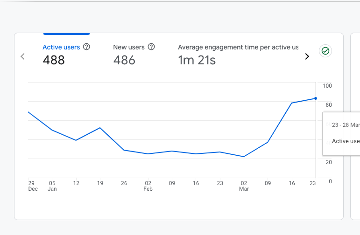The image size is (360, 235).
Task: Click the 02 Mar axis label
Action: click(244, 186)
